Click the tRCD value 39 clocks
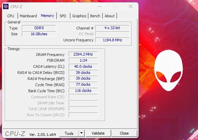Screen dimensions: 198x140 [83, 73]
